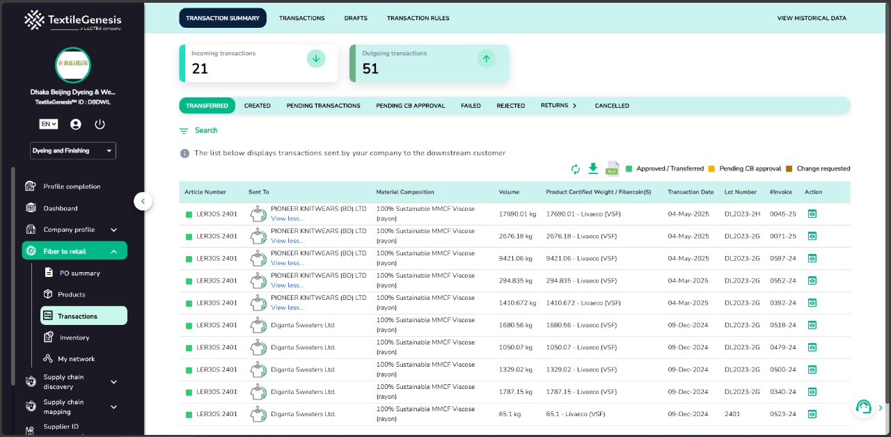
Task: Expand the RETURNS status arrow
Action: pyautogui.click(x=575, y=106)
